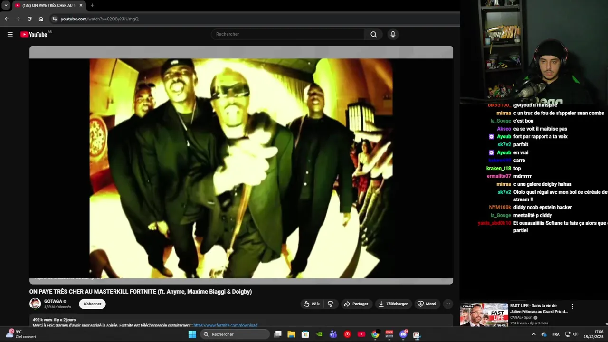Open network icon in system tray
Screen dimensions: 608x342
click(568, 334)
